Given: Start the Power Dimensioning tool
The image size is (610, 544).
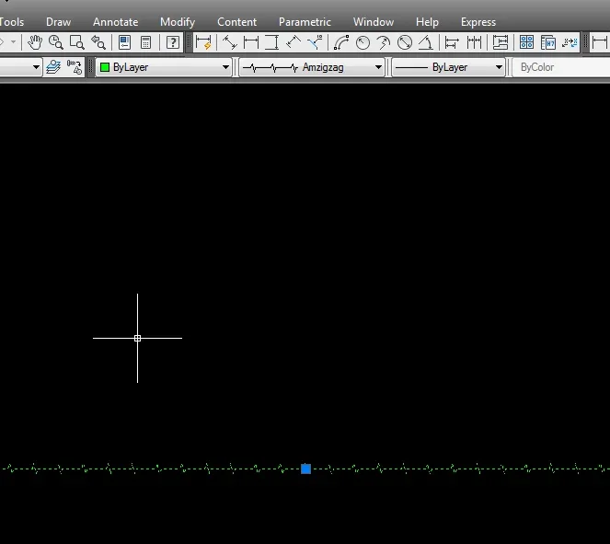Looking at the screenshot, I should (x=203, y=42).
